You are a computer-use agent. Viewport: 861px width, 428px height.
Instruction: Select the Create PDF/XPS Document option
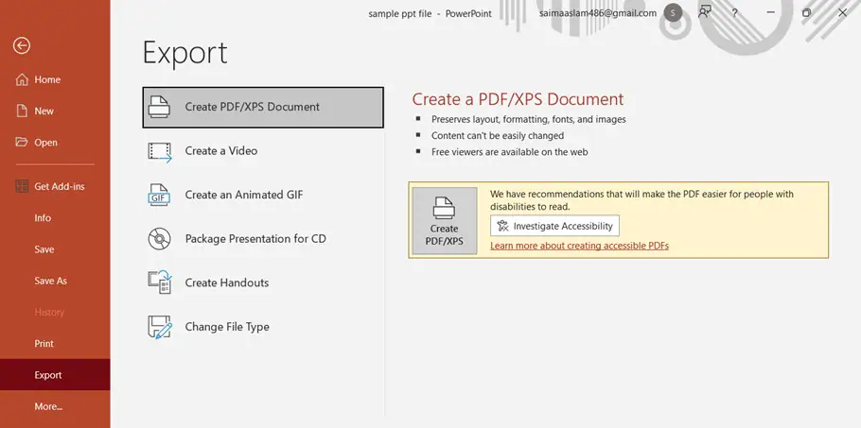[263, 107]
